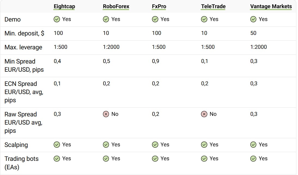Click RoboForex's Demo green check icon

coord(106,19)
